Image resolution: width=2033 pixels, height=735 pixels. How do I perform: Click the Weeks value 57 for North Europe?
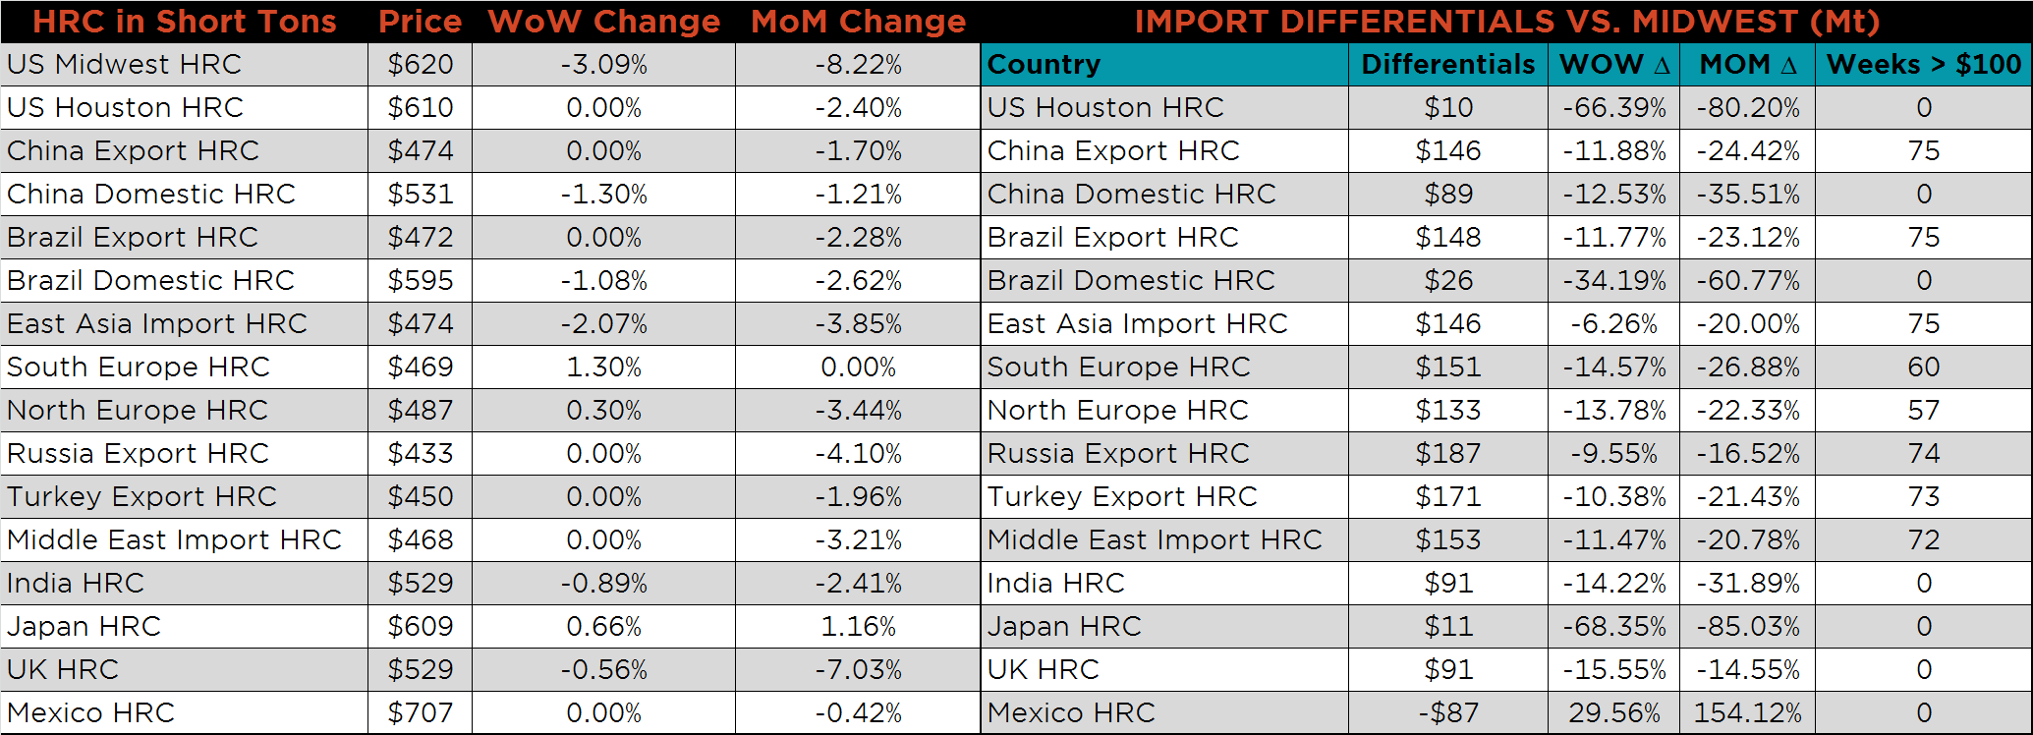(1923, 411)
